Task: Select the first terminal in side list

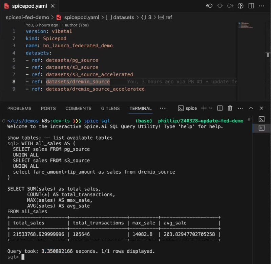Action: [262, 119]
